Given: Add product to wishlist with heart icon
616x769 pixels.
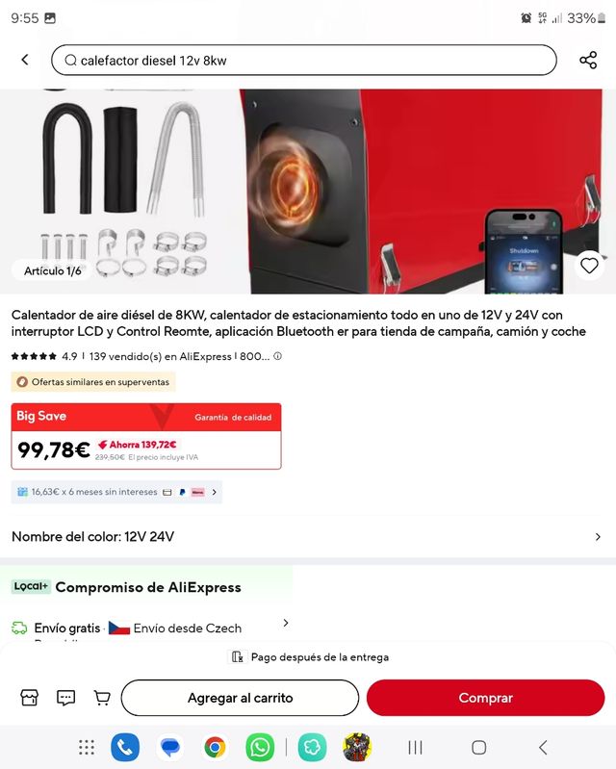Looking at the screenshot, I should 589,266.
